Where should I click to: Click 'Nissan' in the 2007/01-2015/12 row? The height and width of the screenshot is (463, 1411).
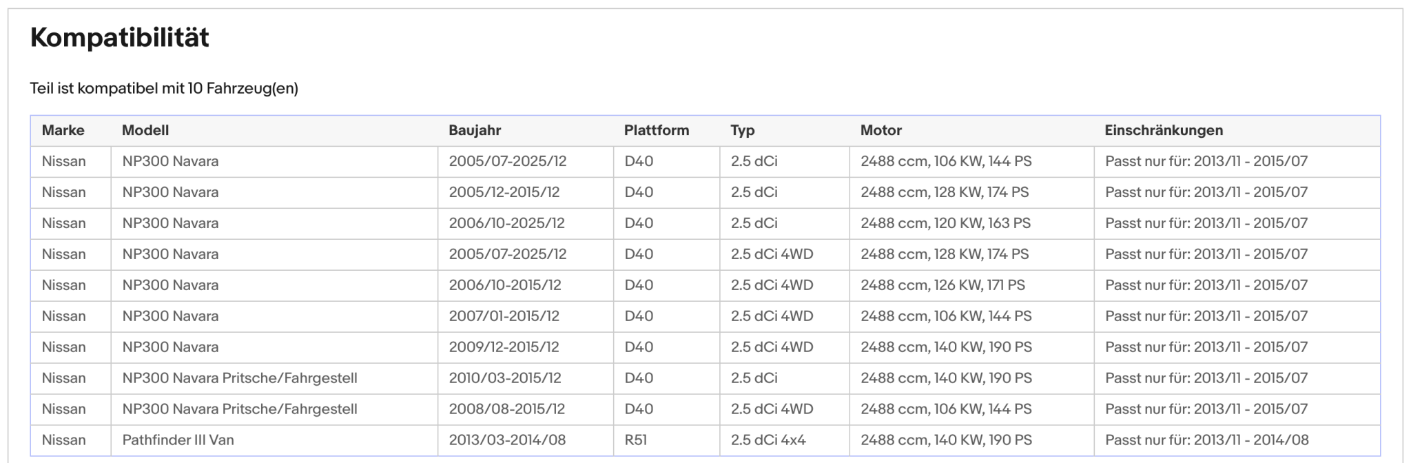coord(63,316)
